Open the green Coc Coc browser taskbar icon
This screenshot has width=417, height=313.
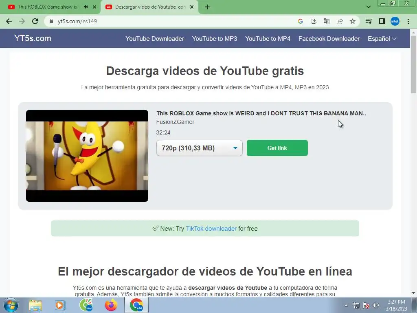(86, 305)
